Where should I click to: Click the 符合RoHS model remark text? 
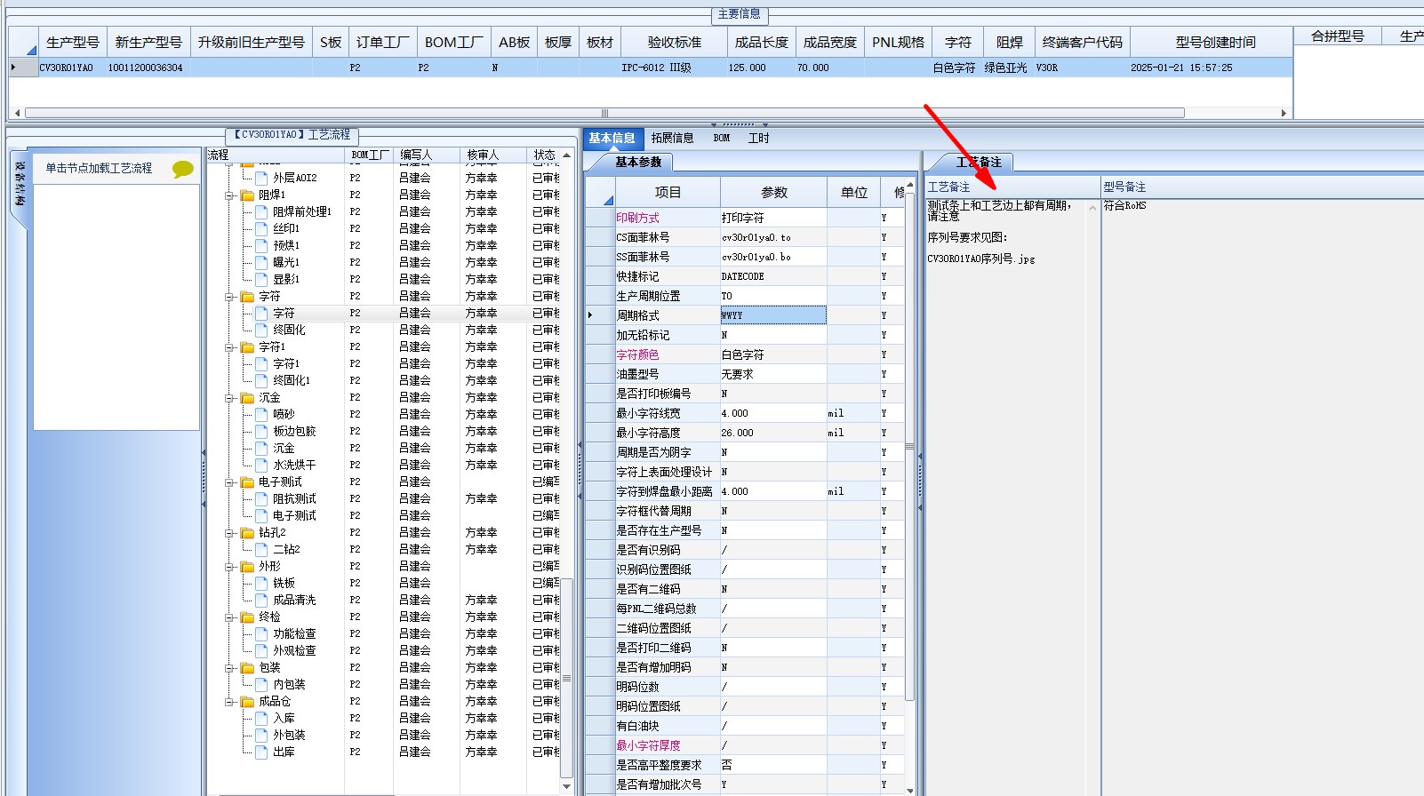coord(1125,205)
